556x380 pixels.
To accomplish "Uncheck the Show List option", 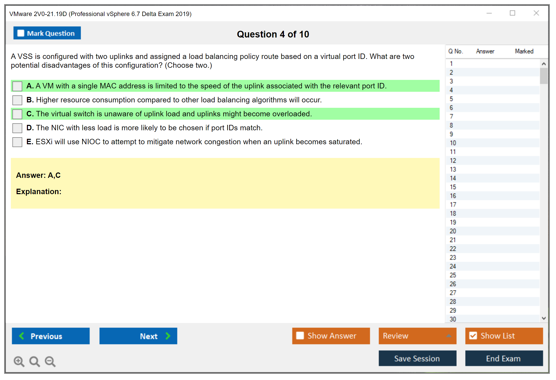I will coord(473,336).
